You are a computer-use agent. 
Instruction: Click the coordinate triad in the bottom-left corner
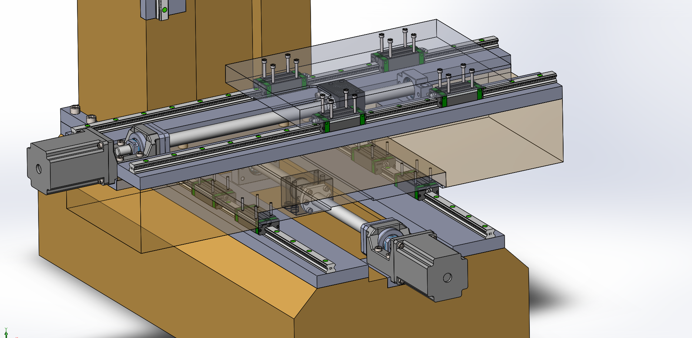[x=6, y=332]
